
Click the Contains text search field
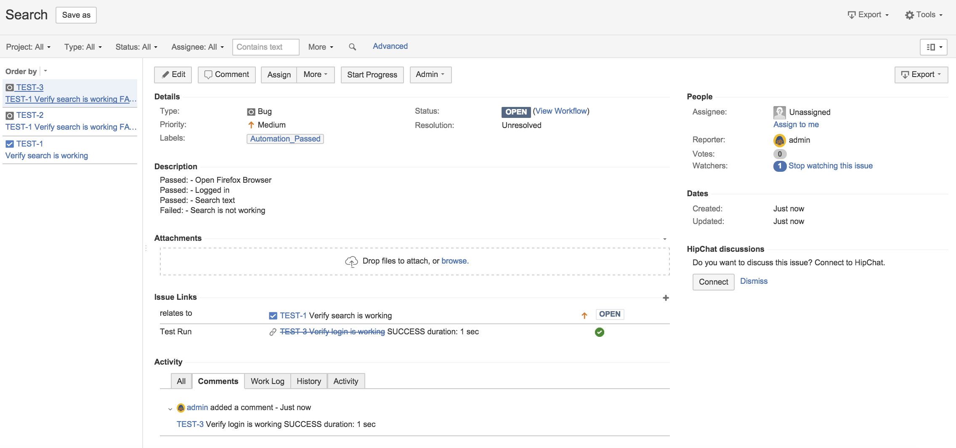[266, 47]
